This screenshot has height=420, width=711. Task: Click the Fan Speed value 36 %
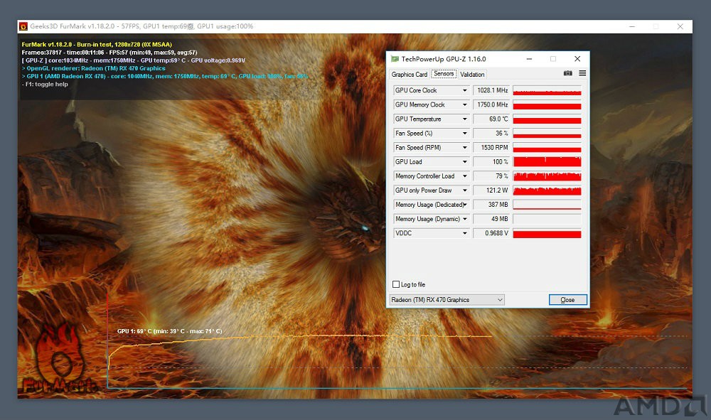pos(491,133)
